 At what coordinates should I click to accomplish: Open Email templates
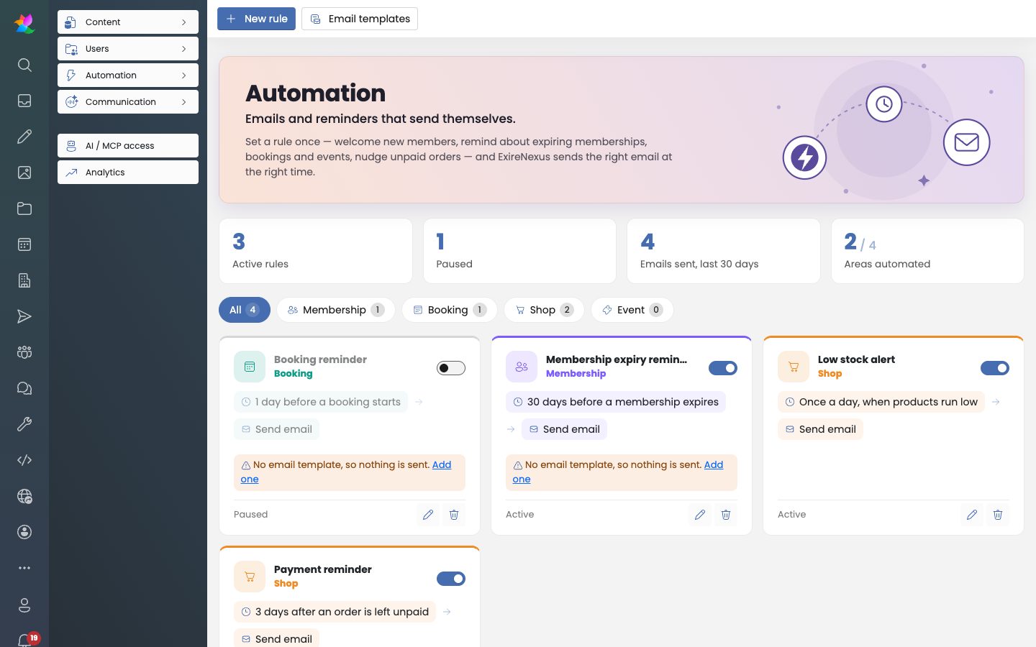coord(360,19)
